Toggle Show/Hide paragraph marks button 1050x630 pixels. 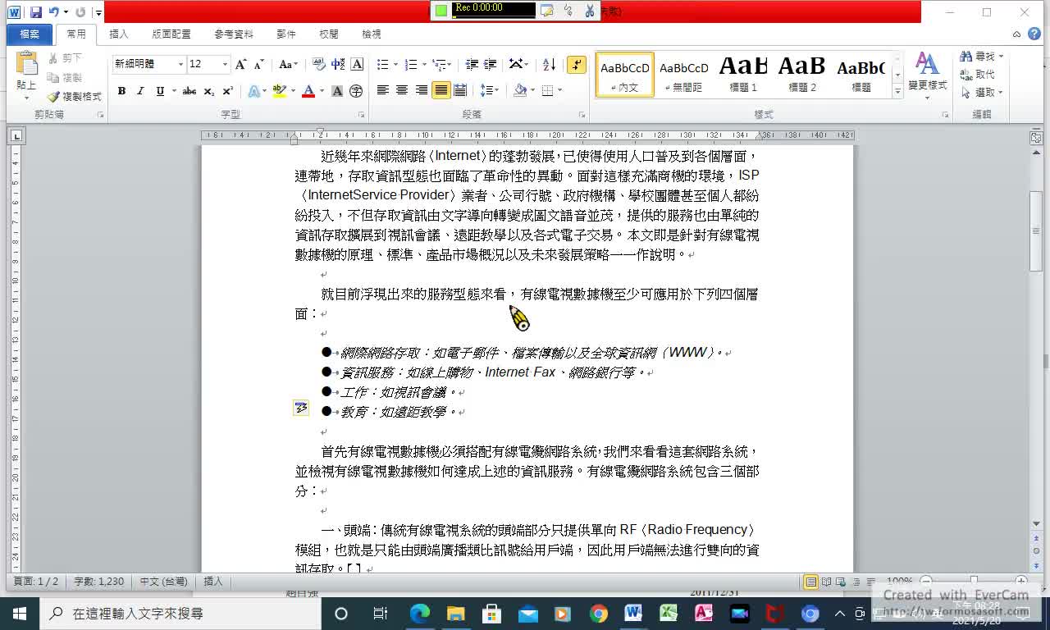[x=577, y=64]
